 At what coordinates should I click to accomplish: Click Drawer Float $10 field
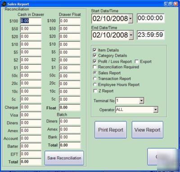point(70,45)
